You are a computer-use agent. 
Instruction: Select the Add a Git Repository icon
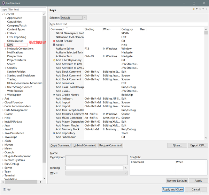point(54,60)
